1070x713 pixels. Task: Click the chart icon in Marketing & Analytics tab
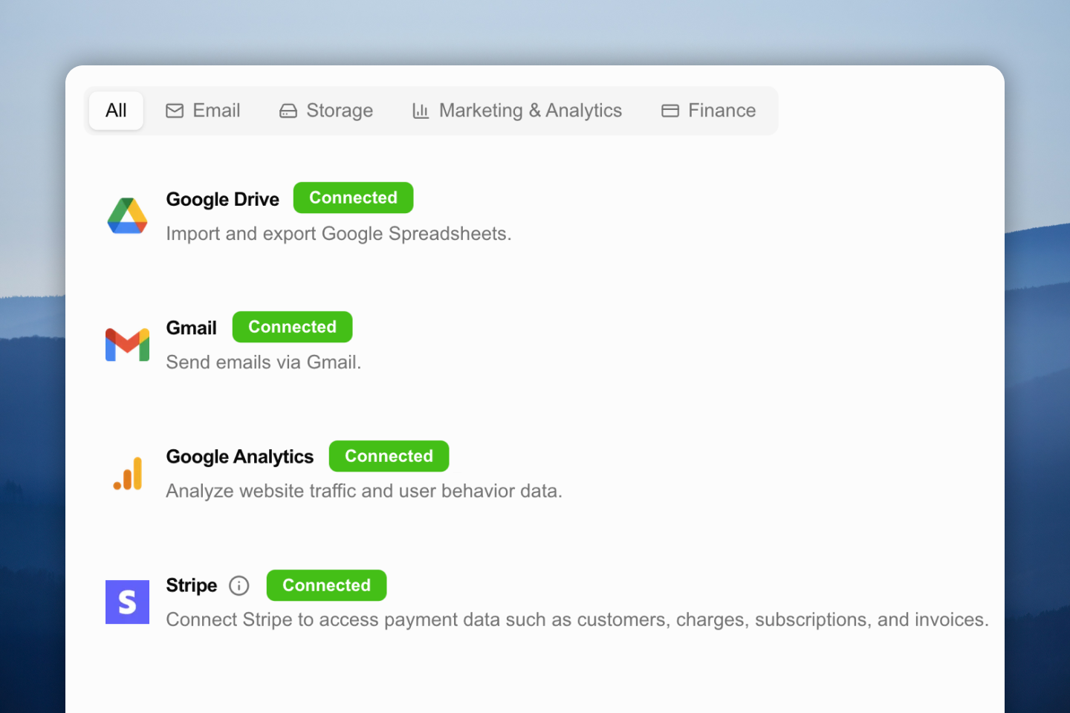(x=421, y=111)
